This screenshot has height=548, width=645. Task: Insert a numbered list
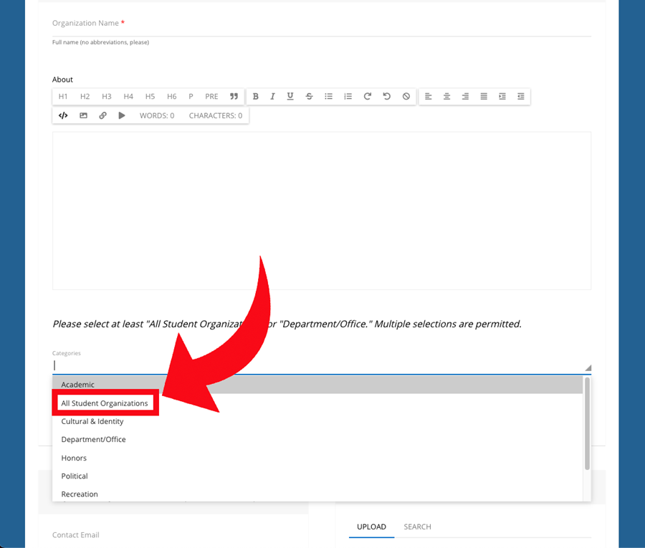pyautogui.click(x=348, y=97)
